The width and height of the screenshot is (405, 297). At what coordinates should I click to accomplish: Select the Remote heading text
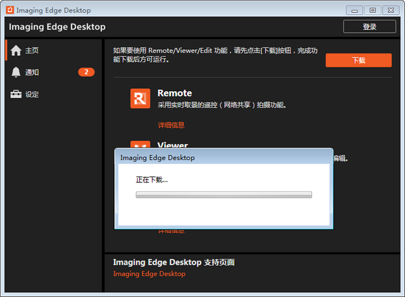pos(174,93)
